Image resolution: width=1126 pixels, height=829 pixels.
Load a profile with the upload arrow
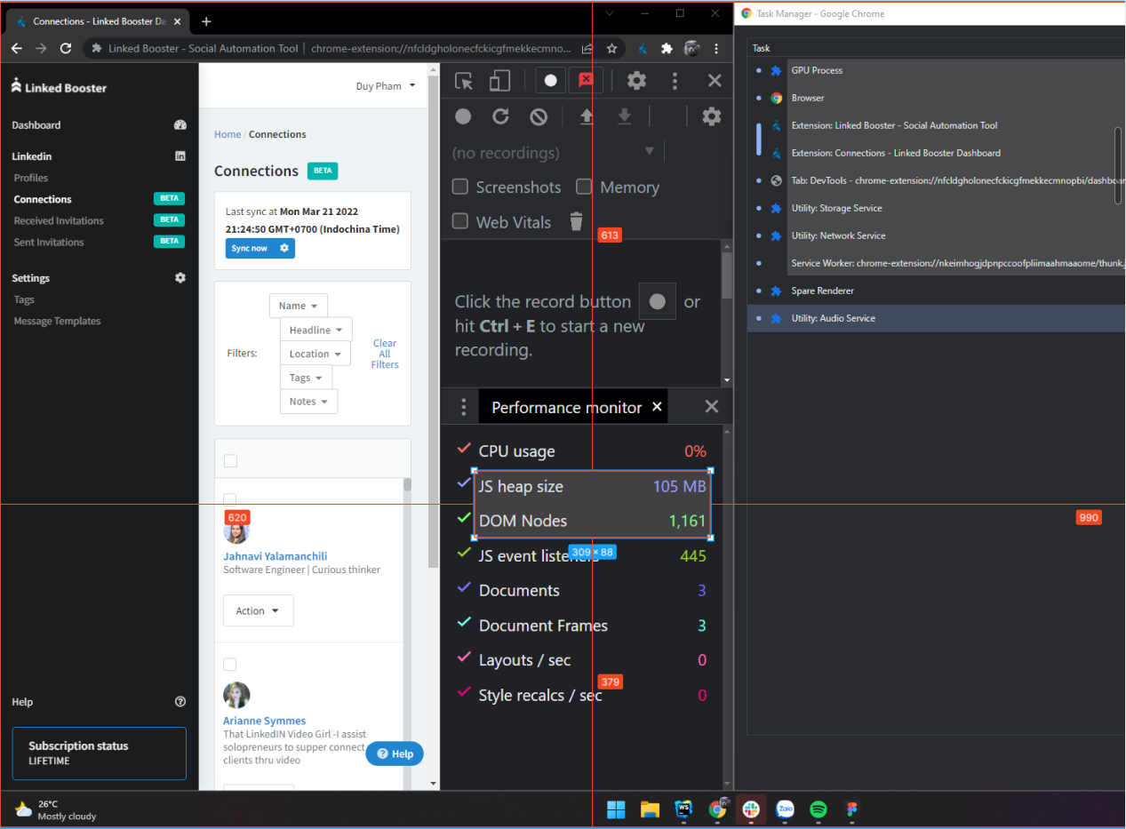(587, 116)
